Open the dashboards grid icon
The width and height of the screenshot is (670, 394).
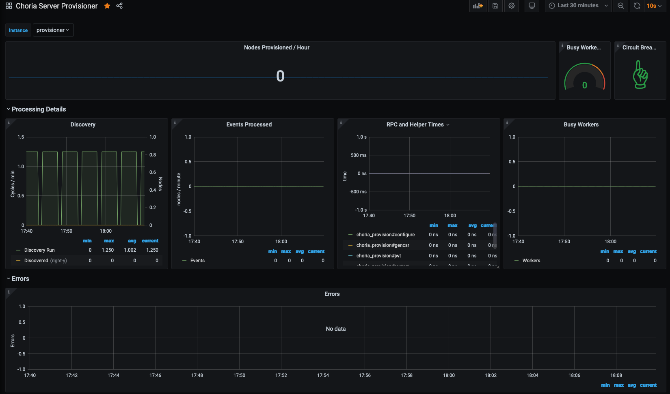tap(9, 6)
